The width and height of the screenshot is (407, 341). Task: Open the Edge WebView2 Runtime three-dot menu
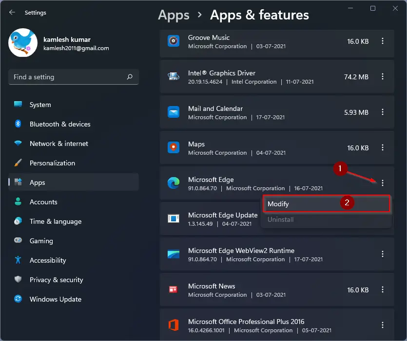pos(382,254)
